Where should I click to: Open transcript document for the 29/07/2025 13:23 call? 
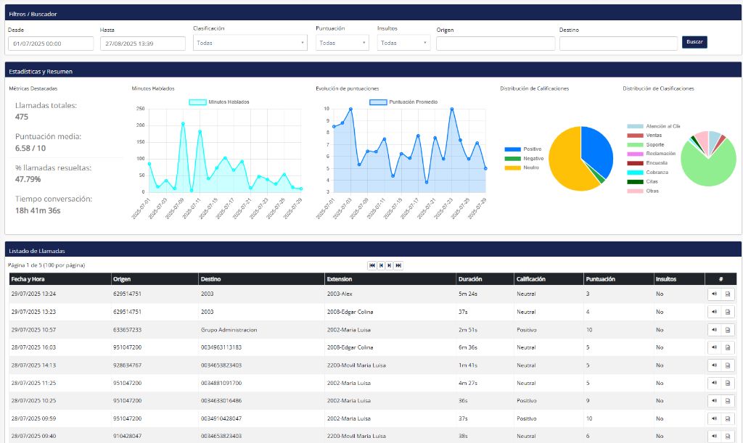pos(728,312)
